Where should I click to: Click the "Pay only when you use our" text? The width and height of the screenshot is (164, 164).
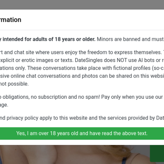(x=132, y=97)
